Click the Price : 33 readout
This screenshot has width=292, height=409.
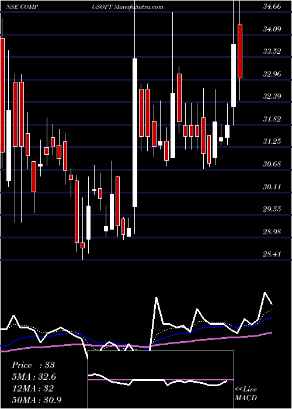[x=33, y=365]
